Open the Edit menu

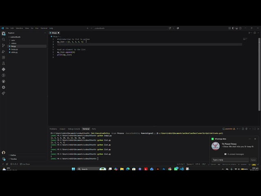click(12, 28)
